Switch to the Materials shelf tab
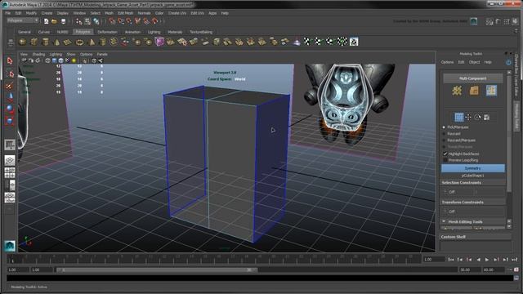This screenshot has height=294, width=523. pos(175,32)
